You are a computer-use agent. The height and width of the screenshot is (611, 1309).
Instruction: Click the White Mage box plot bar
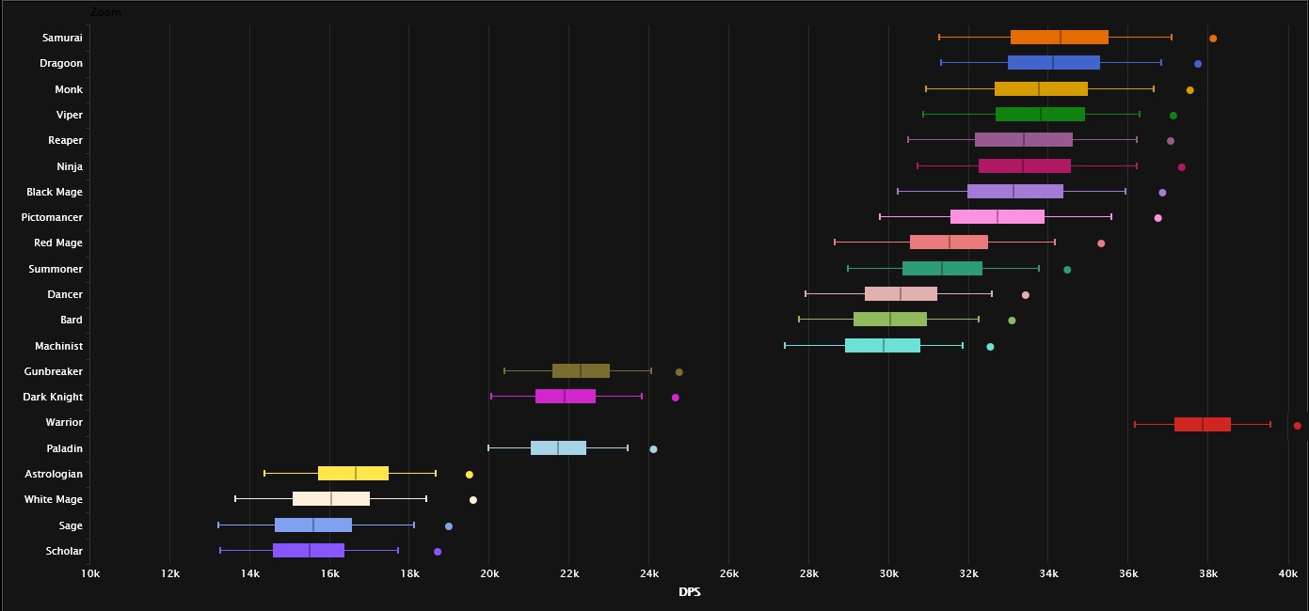331,499
